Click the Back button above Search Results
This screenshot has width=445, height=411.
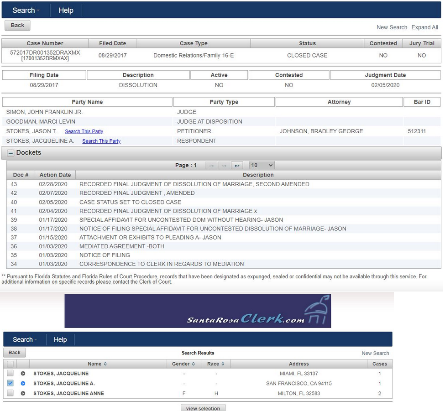coord(15,353)
